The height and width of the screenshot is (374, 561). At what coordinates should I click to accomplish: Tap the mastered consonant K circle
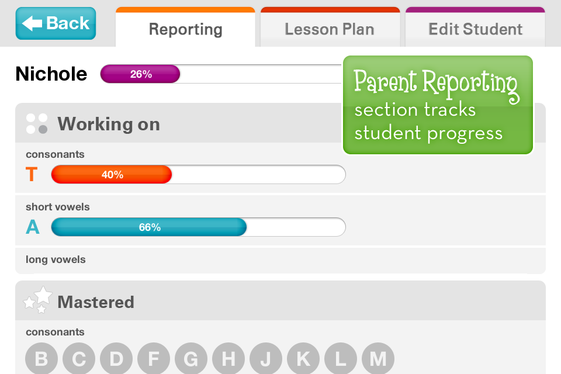click(303, 358)
